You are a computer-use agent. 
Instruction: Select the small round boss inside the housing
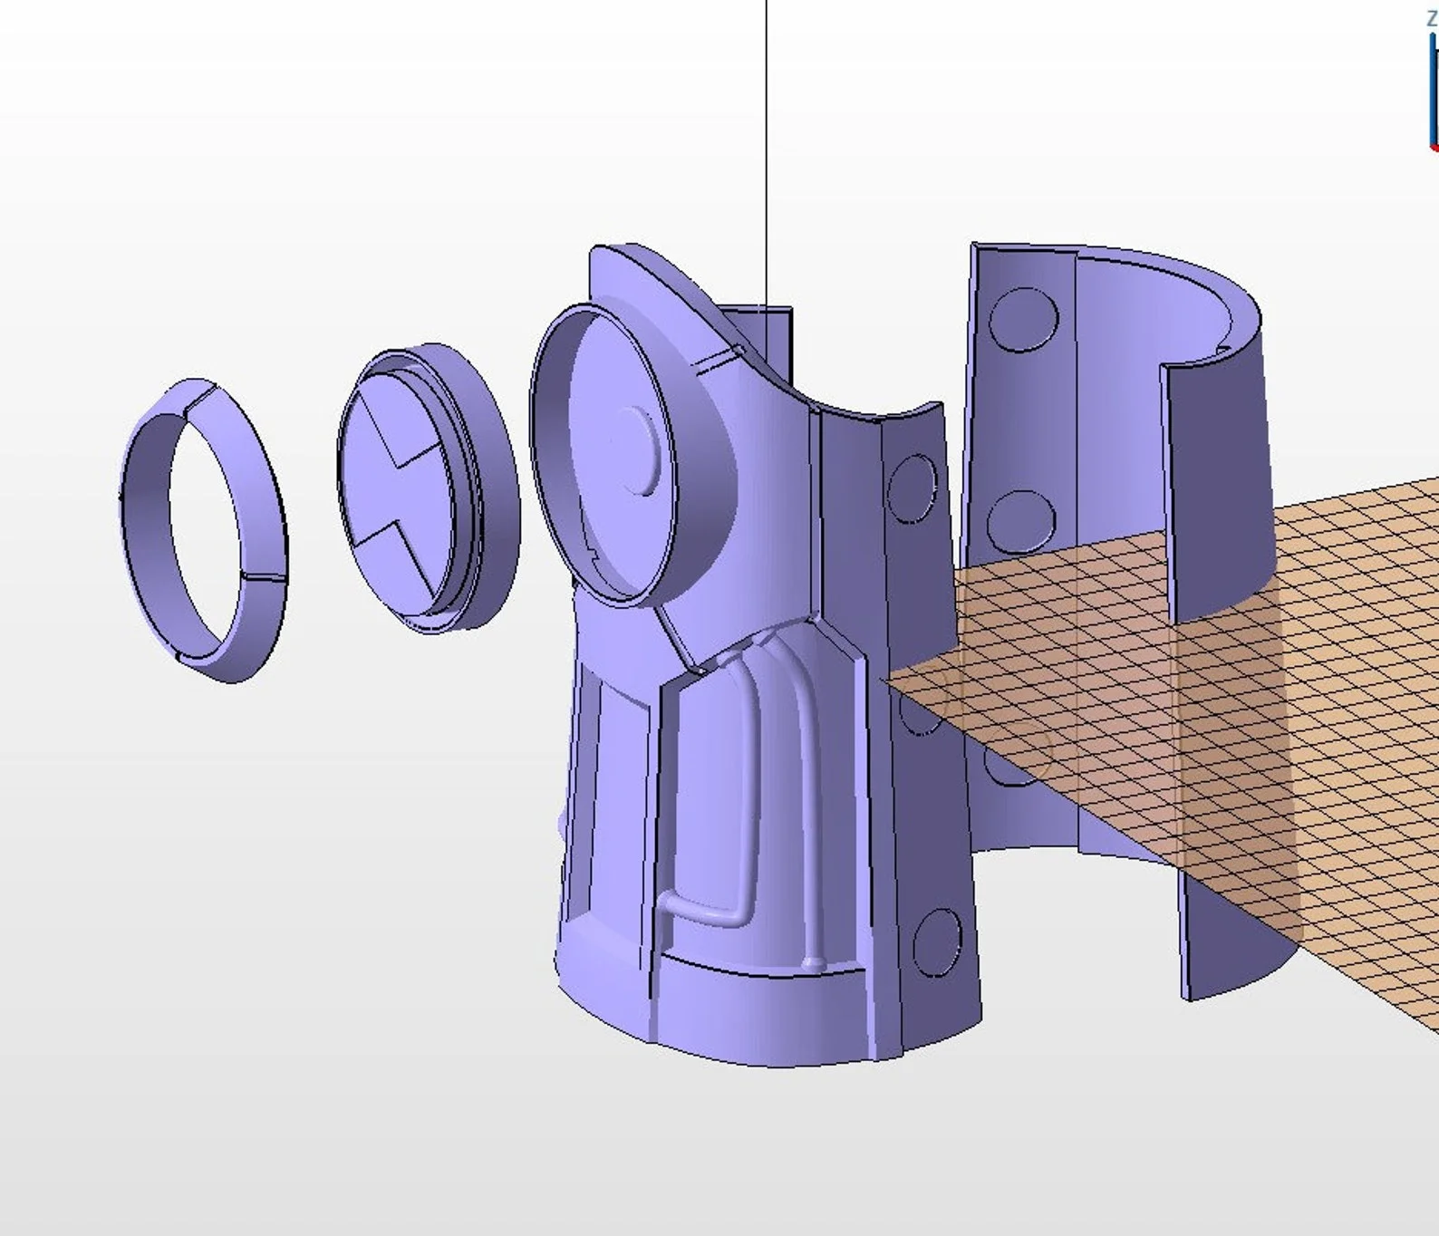[x=642, y=450]
